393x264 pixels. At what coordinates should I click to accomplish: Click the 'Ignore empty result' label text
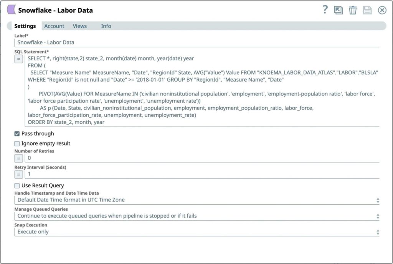(46, 143)
